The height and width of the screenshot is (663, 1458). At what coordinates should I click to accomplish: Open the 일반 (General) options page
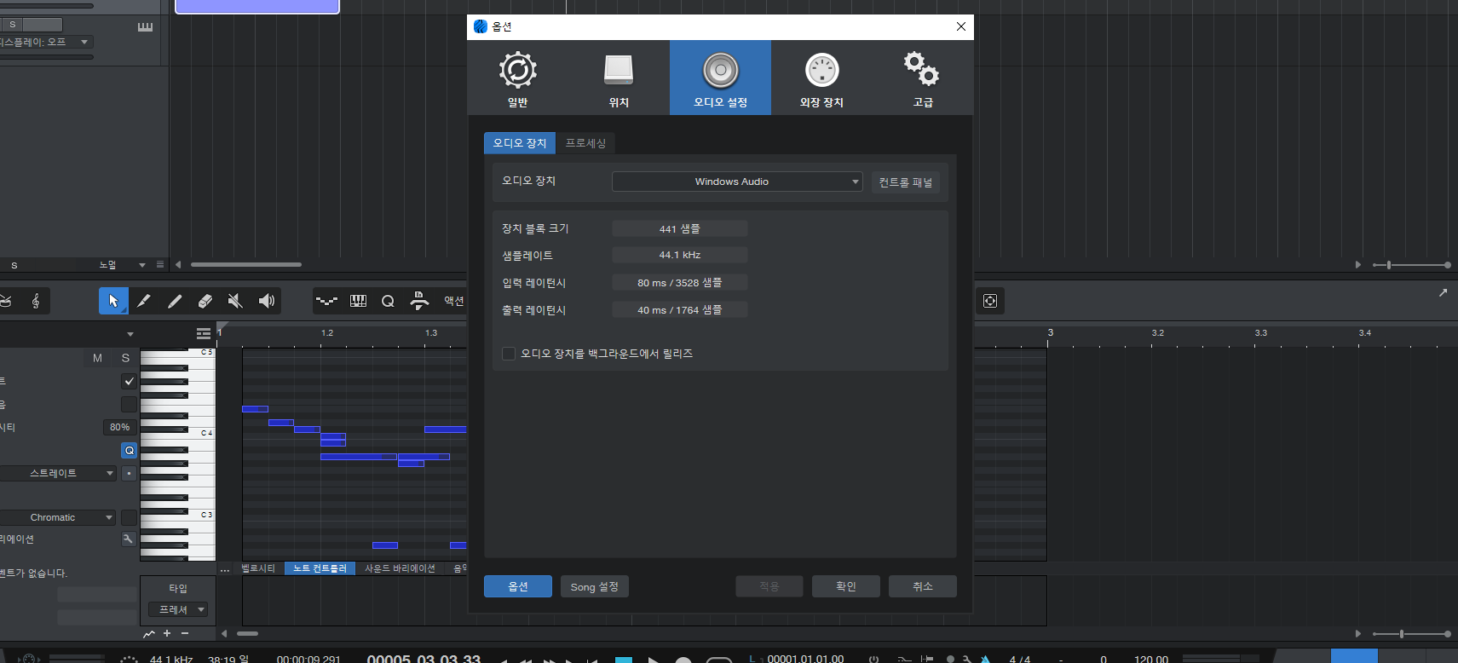[517, 78]
